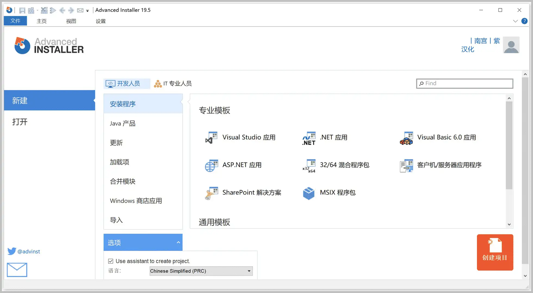Open the 语言 Chinese Simplified dropdown
Screen dimensions: 533x293
pyautogui.click(x=201, y=271)
